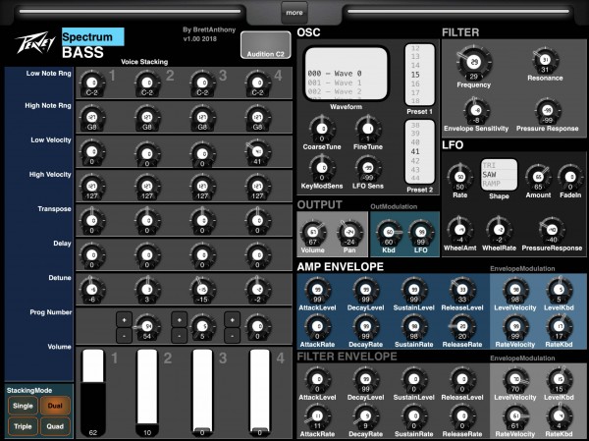This screenshot has width=589, height=441.
Task: Click the OutModulation LFO knob
Action: [x=421, y=234]
